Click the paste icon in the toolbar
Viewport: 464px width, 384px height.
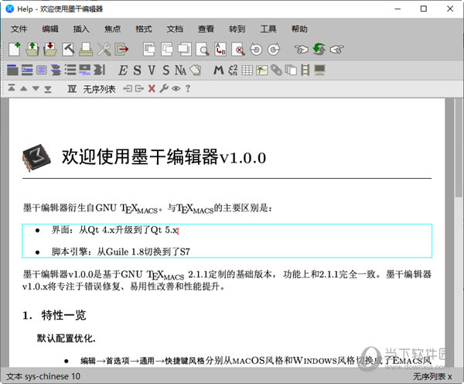click(185, 50)
